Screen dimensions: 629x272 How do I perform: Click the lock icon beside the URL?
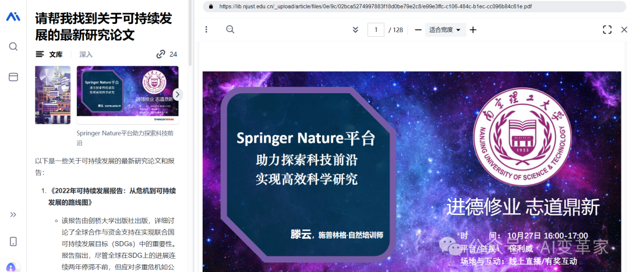(x=211, y=6)
